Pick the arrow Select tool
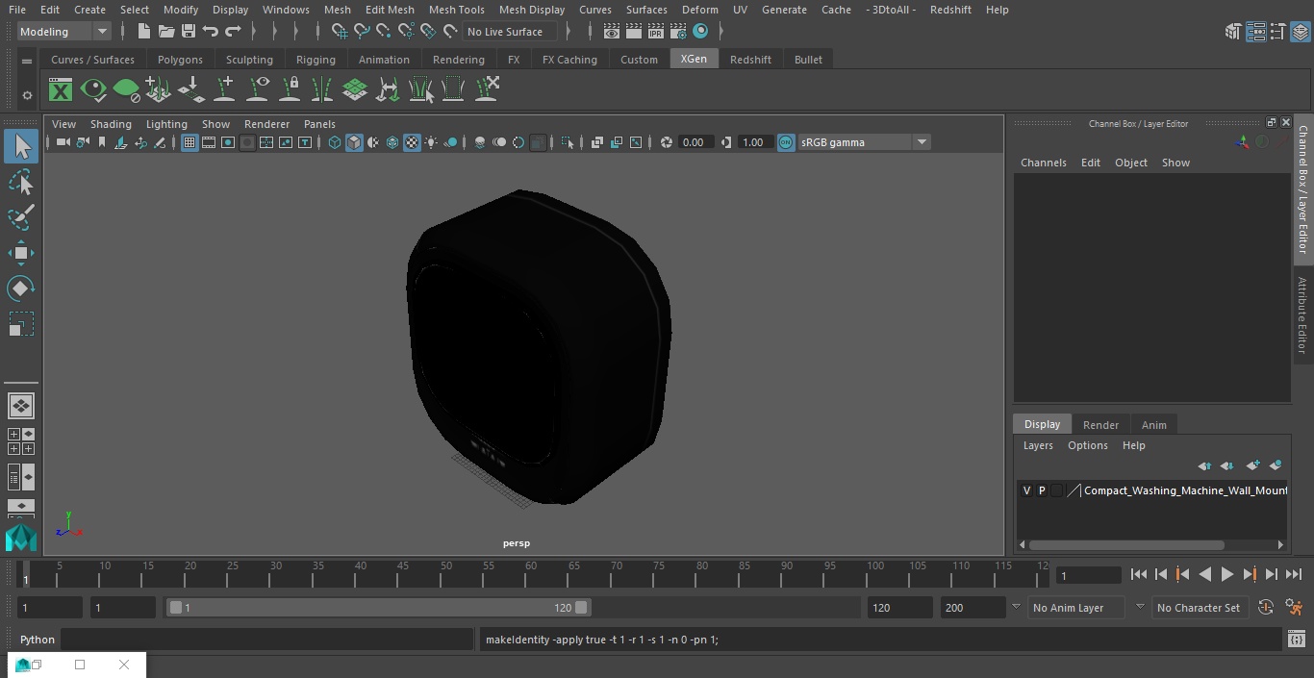1314x678 pixels. (x=20, y=146)
